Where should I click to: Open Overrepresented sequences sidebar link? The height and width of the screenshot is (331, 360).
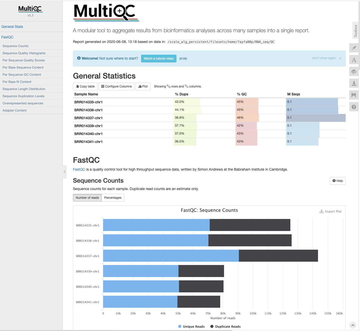click(x=23, y=103)
